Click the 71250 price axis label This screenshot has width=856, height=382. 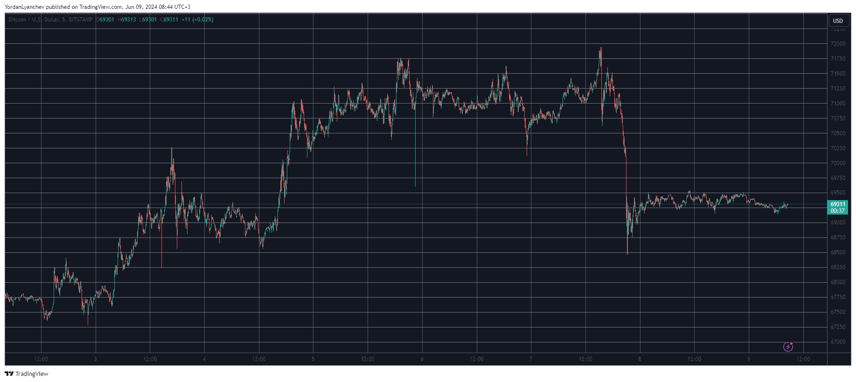(x=838, y=89)
